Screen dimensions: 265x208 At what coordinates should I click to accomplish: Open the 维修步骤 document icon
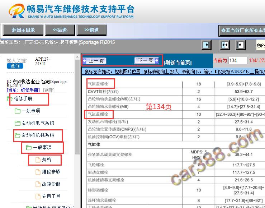pyautogui.click(x=38, y=172)
